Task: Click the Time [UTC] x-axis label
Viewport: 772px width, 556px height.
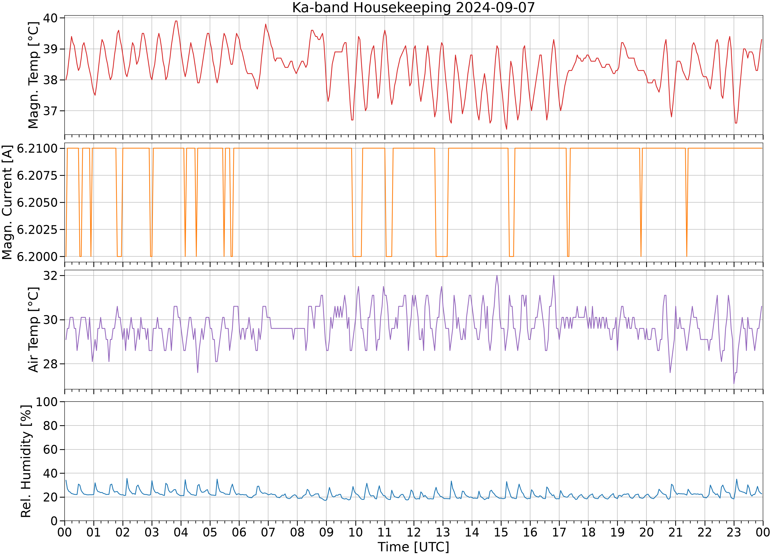Action: 414,547
